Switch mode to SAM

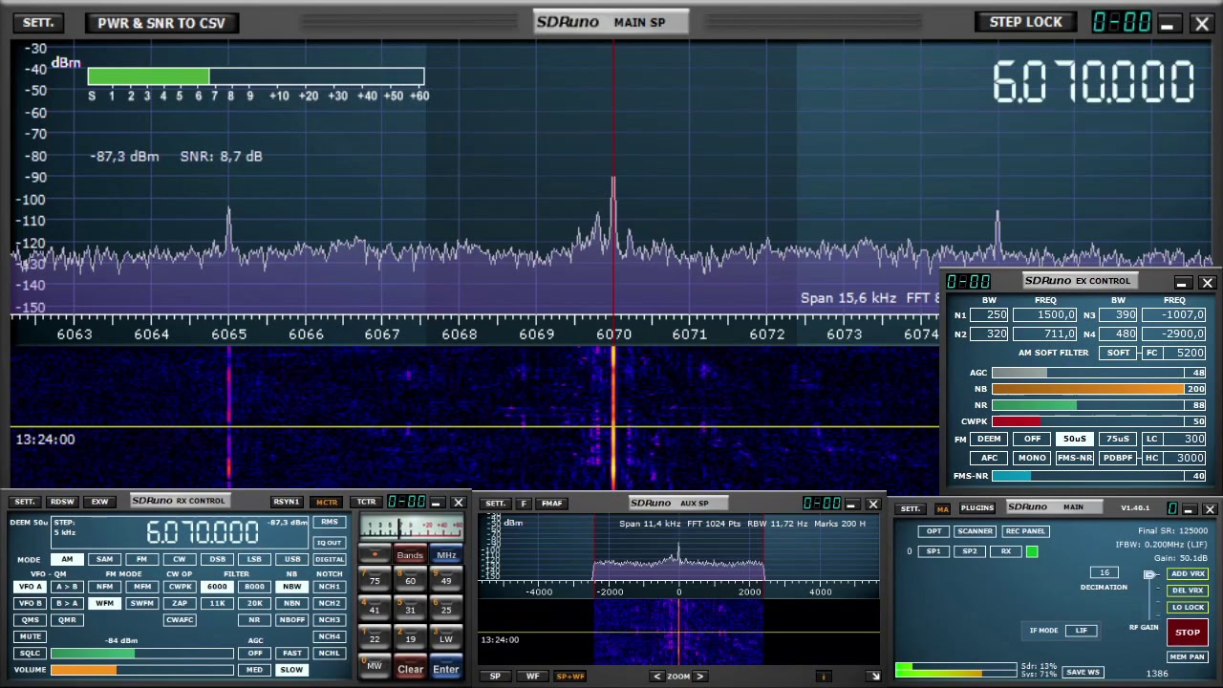pyautogui.click(x=104, y=559)
